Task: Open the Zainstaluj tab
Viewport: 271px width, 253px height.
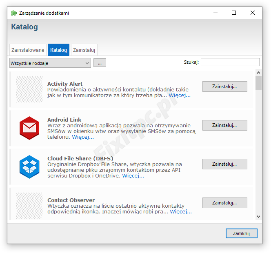Action: [x=84, y=50]
